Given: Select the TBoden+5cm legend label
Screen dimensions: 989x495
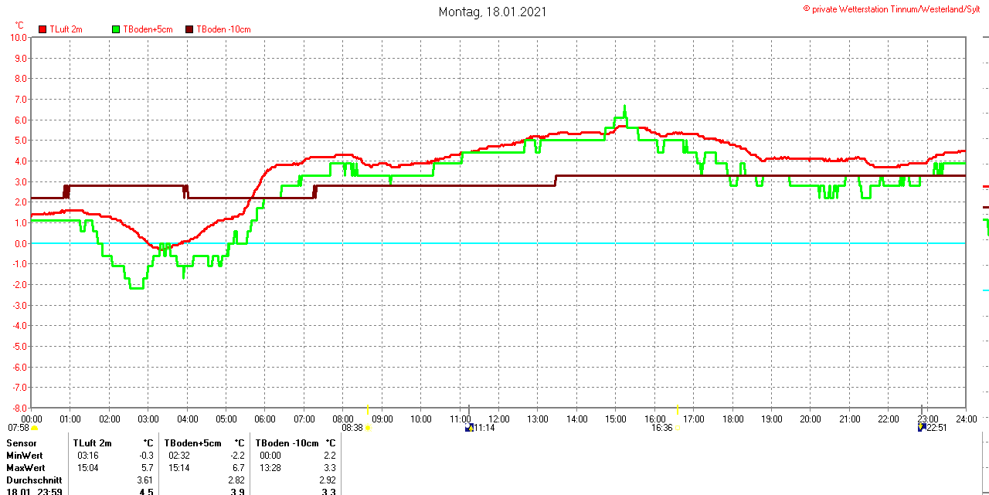Looking at the screenshot, I should pyautogui.click(x=148, y=29).
